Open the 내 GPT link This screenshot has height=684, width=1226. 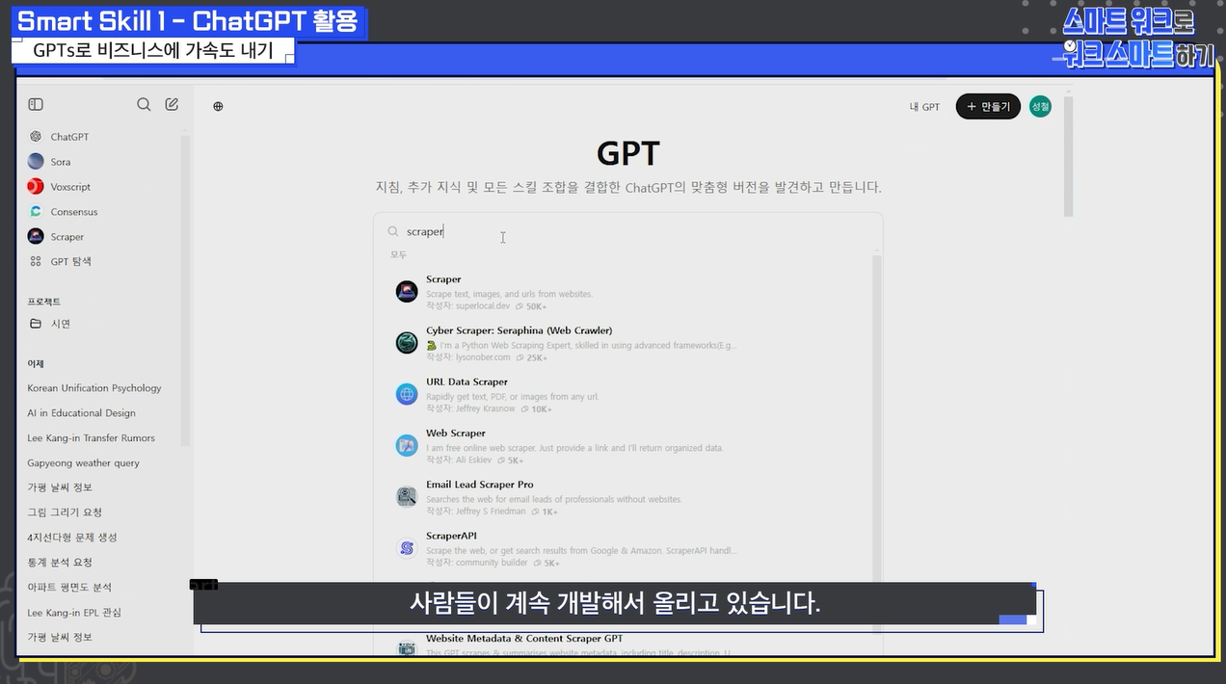pos(924,107)
